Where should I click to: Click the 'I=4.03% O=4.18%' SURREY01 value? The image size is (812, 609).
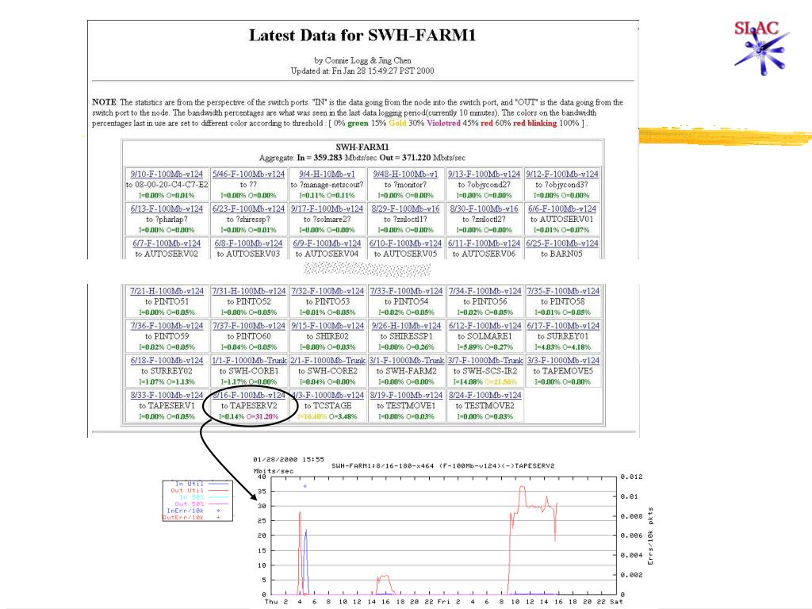click(563, 347)
